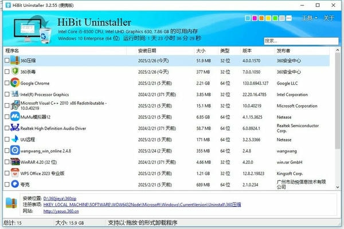Click version 22.20.16.4785 of Intel Graphics
The width and height of the screenshot is (344, 229).
[x=254, y=94]
